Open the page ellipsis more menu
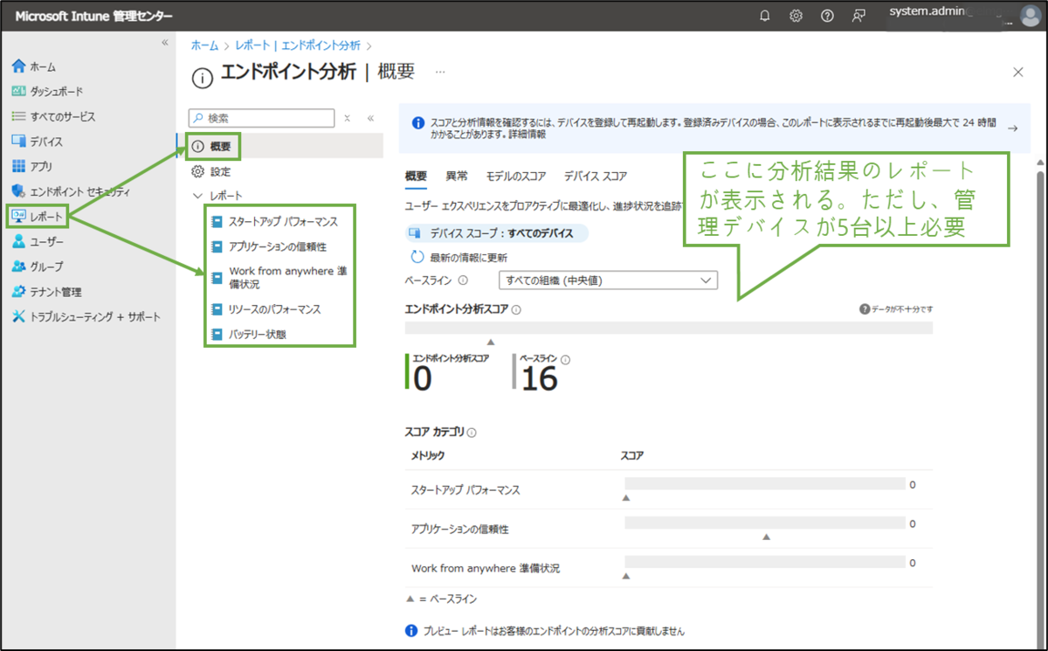 click(x=440, y=72)
